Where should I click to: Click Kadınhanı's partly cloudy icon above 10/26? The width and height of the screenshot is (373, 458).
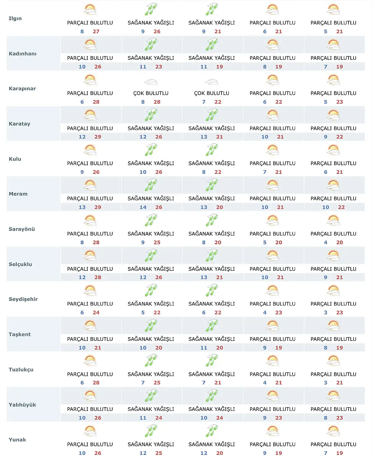click(90, 45)
